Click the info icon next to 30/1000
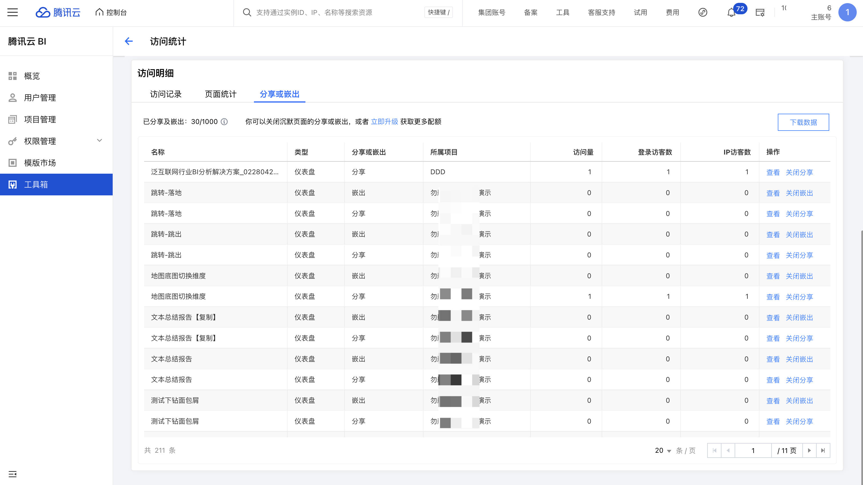 click(x=224, y=121)
